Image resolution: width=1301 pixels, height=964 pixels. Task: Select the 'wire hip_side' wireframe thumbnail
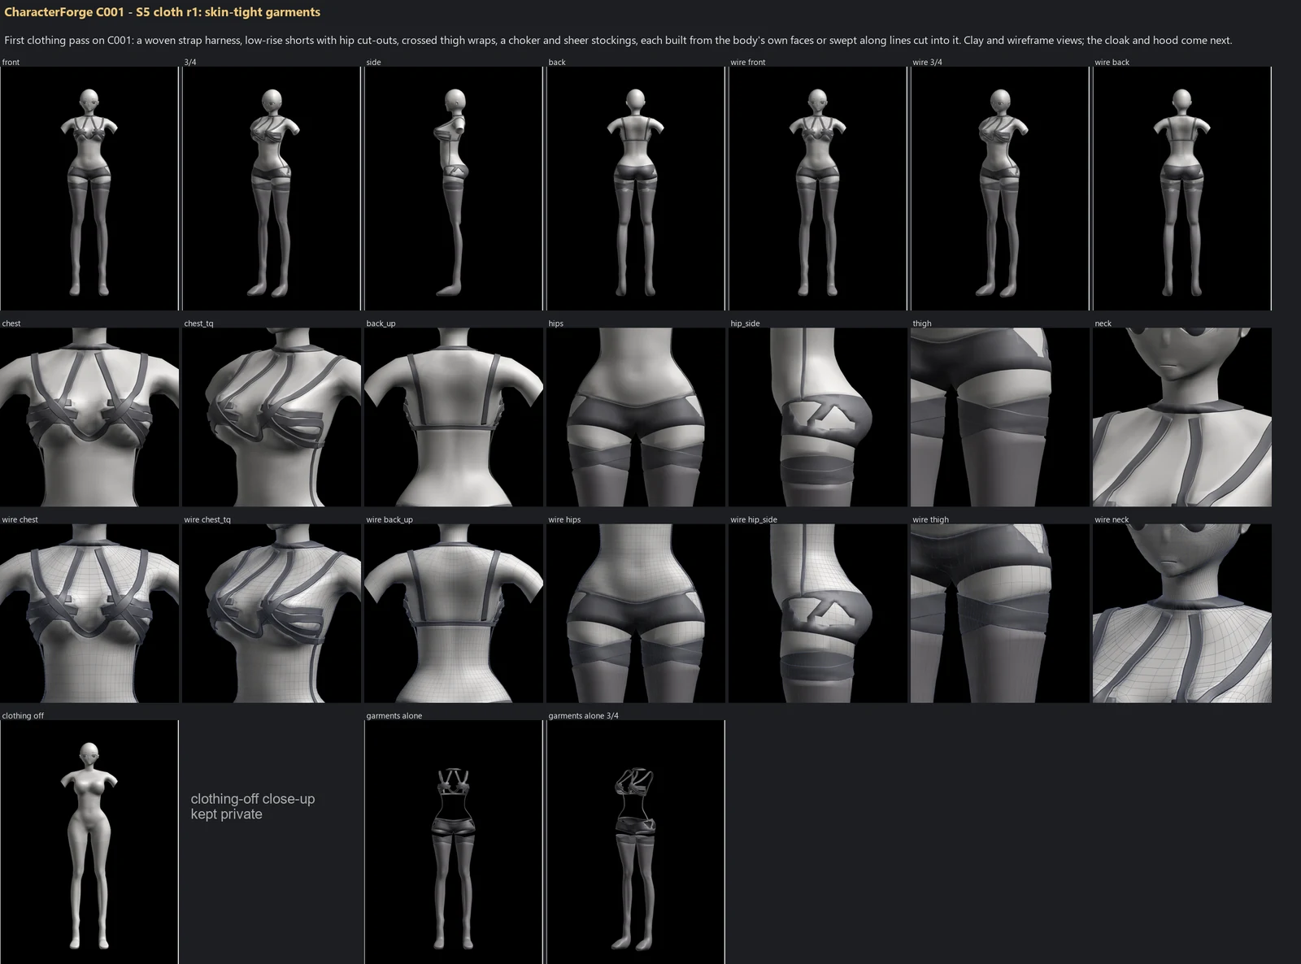(x=818, y=614)
